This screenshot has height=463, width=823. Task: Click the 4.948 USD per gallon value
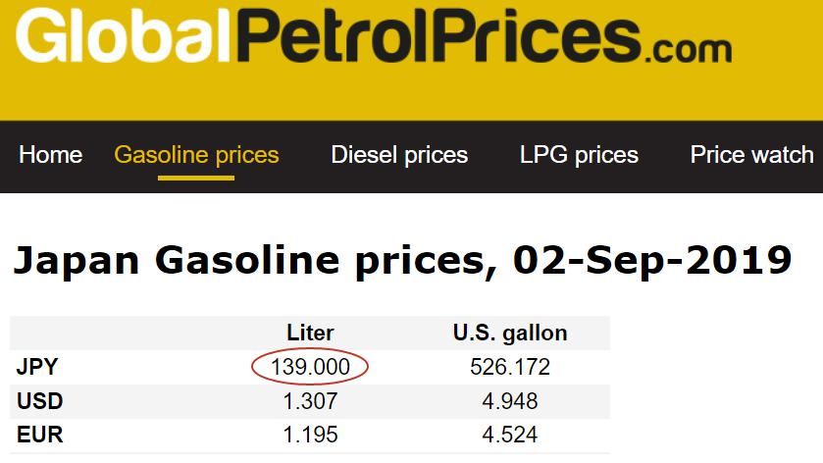click(509, 401)
